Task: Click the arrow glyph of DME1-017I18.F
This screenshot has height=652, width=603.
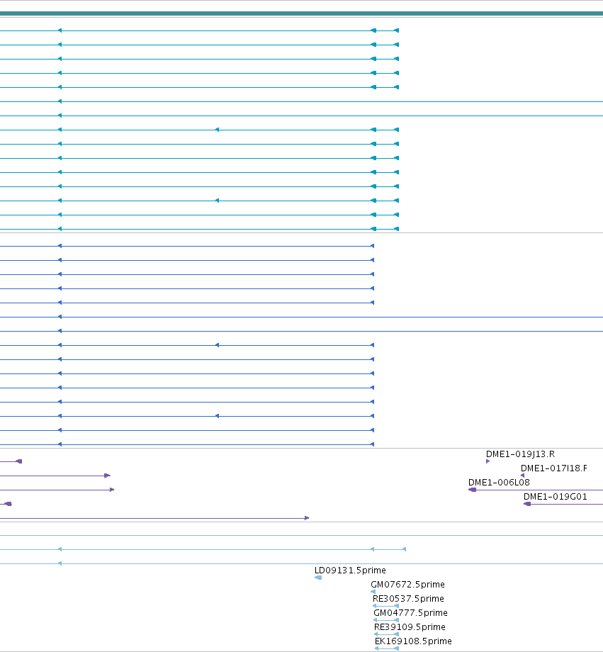Action: point(522,476)
